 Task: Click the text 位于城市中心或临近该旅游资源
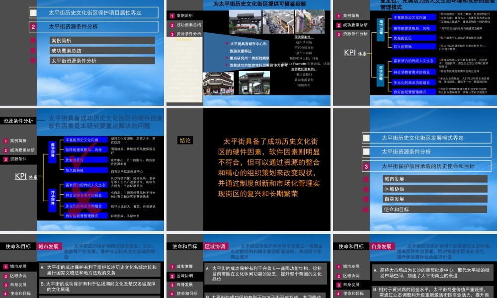point(462,37)
